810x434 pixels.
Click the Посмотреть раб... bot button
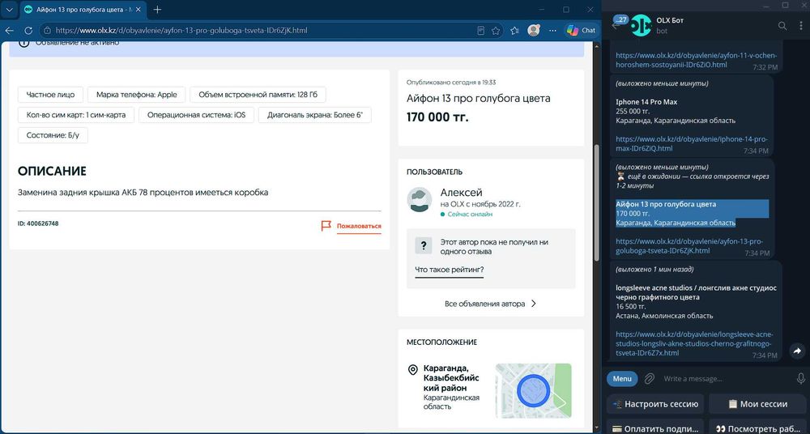757,428
